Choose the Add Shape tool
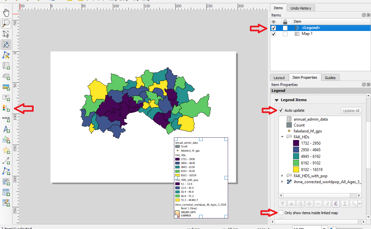Screen dimensions: 371x229 pyautogui.click(x=6, y=139)
